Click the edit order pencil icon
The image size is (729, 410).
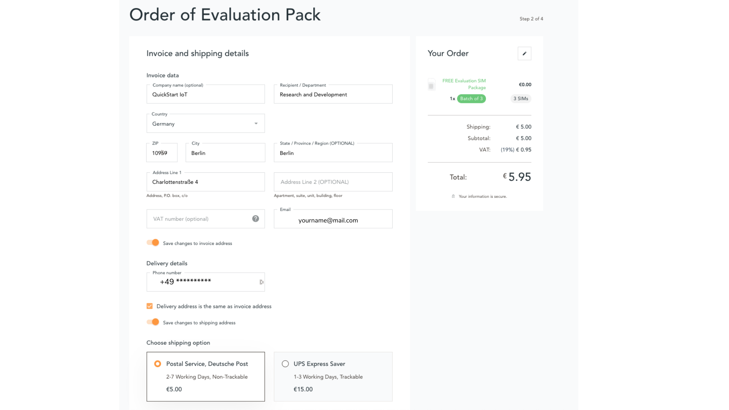(524, 54)
